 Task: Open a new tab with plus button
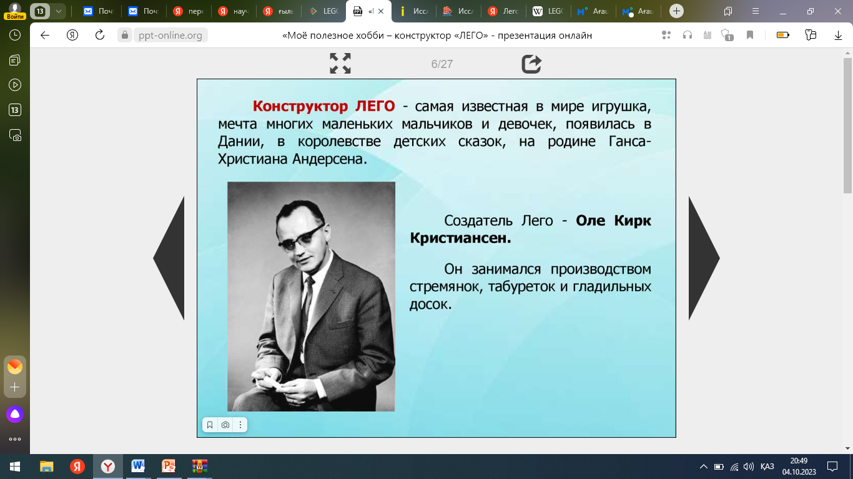point(676,11)
